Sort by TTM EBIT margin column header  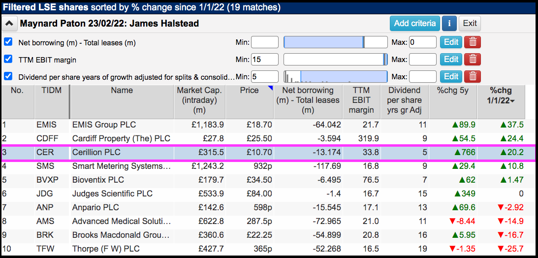362,102
